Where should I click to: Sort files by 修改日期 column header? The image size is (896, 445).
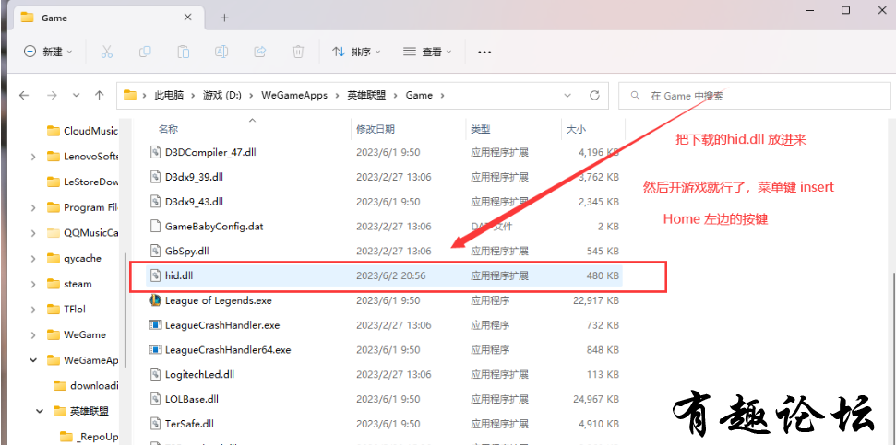[376, 130]
